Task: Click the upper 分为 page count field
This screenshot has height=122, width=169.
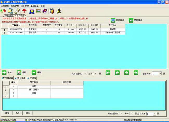Action: point(95,74)
